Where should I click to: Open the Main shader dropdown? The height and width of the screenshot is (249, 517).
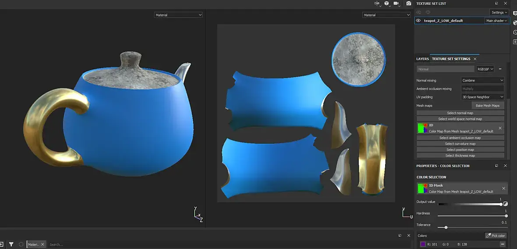click(x=496, y=21)
